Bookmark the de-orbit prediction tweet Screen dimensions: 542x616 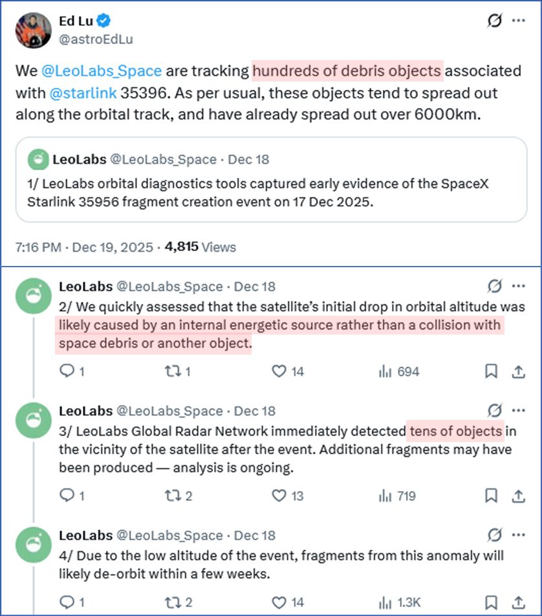(x=491, y=602)
